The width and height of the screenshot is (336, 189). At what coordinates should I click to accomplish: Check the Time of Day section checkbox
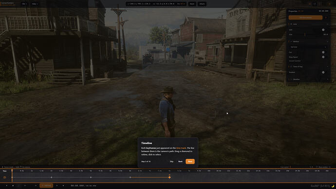(291, 67)
